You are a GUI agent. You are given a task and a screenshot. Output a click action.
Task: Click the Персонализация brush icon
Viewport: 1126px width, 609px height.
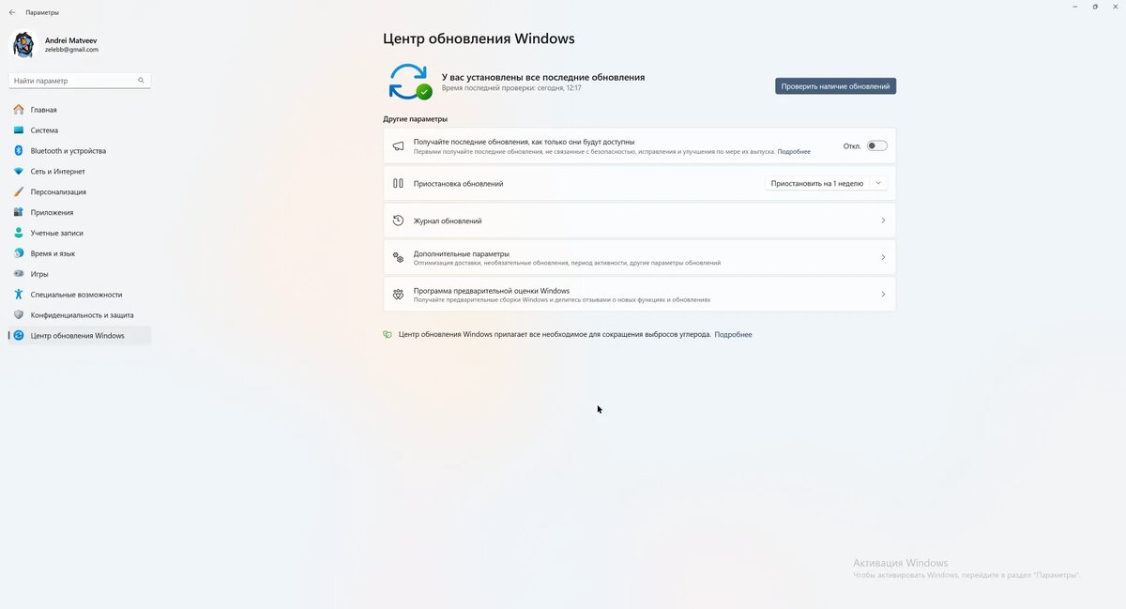(x=19, y=191)
